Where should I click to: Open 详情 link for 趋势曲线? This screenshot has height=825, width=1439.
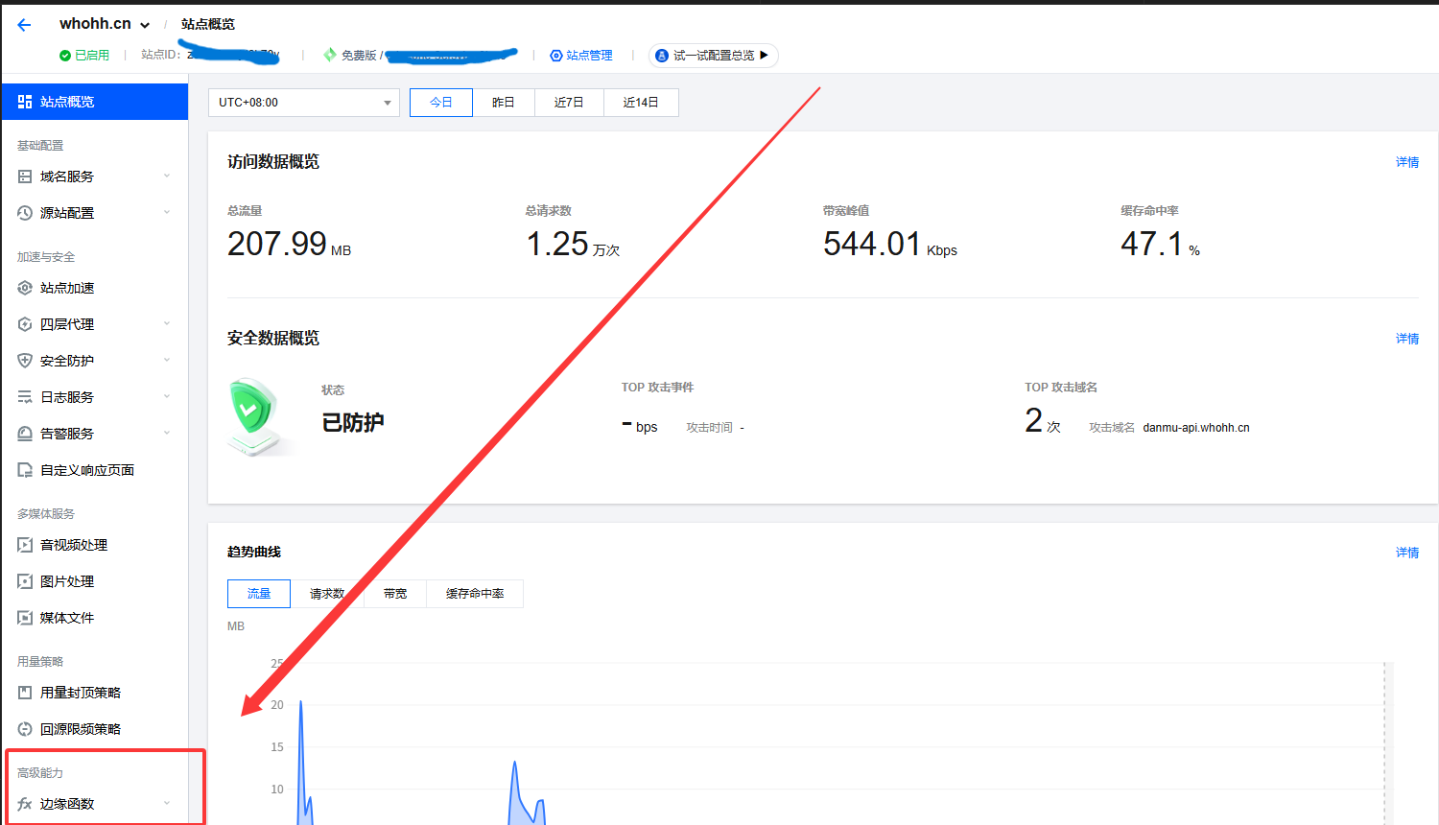1407,553
